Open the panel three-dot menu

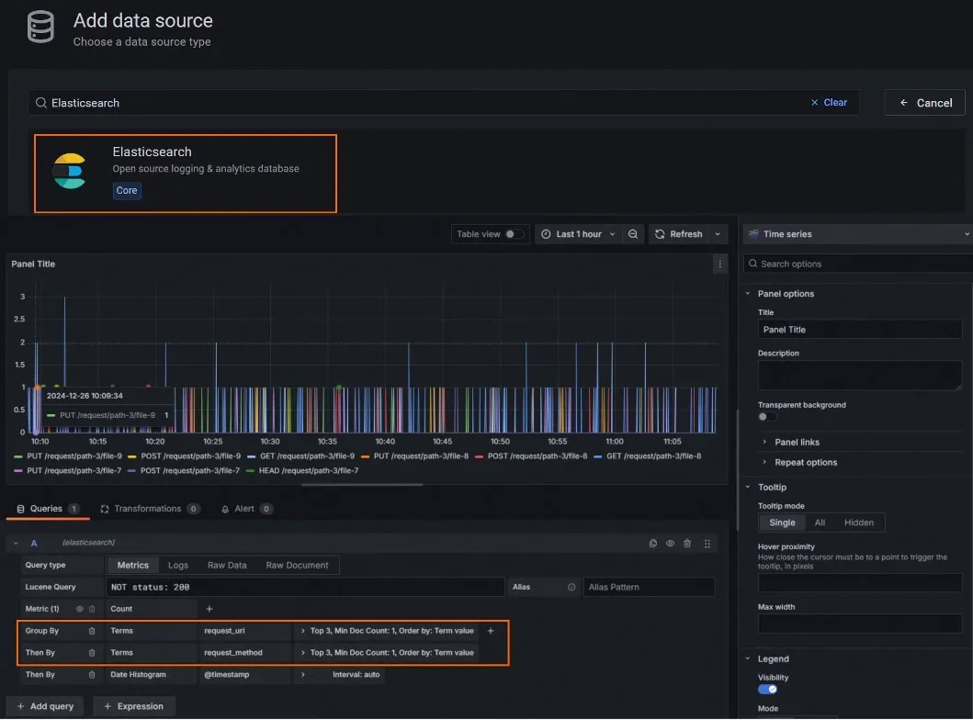pyautogui.click(x=719, y=264)
